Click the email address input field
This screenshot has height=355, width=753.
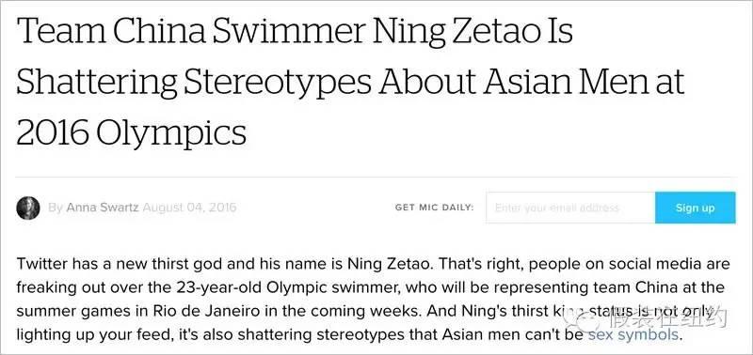pos(570,208)
